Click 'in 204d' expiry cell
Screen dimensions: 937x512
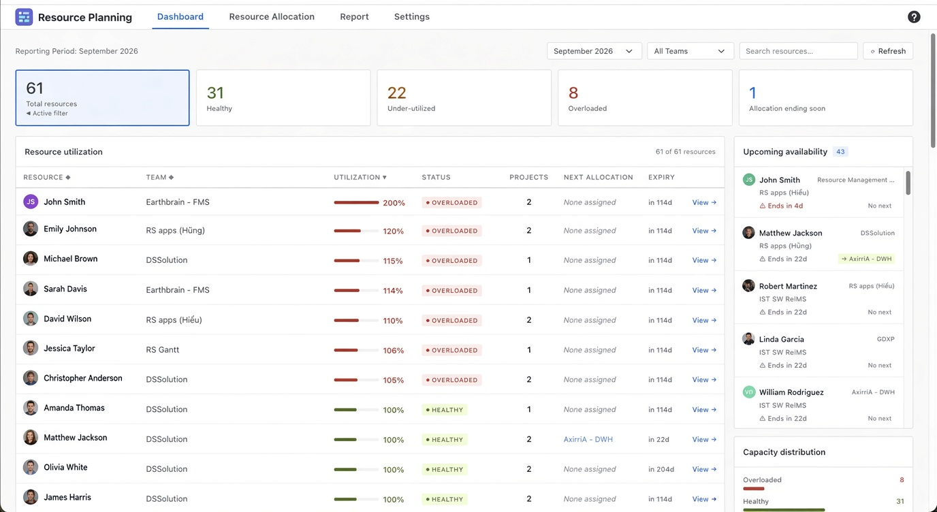(661, 469)
